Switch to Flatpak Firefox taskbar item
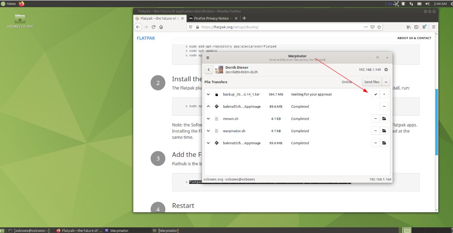This screenshot has width=453, height=233. pyautogui.click(x=79, y=230)
